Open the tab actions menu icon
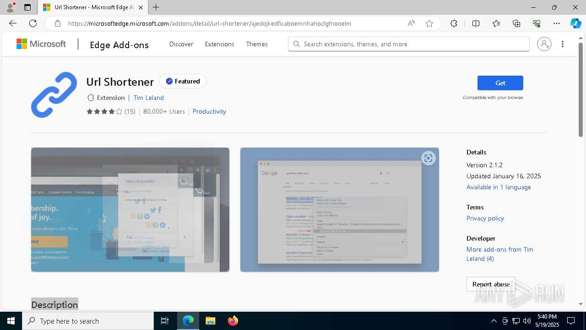 click(27, 7)
